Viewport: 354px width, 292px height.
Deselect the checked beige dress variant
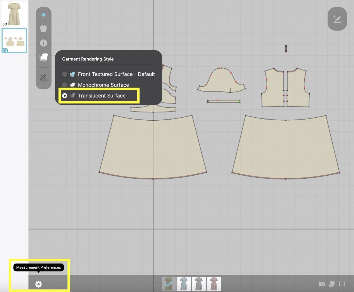coord(169,284)
